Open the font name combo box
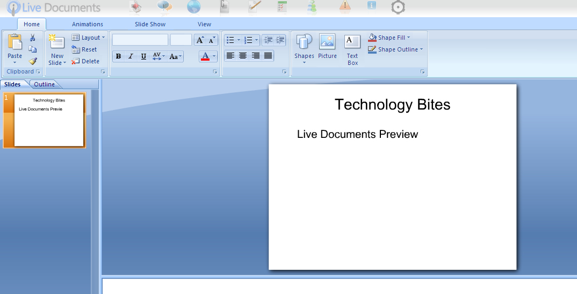Image resolution: width=577 pixels, height=294 pixels. 140,40
